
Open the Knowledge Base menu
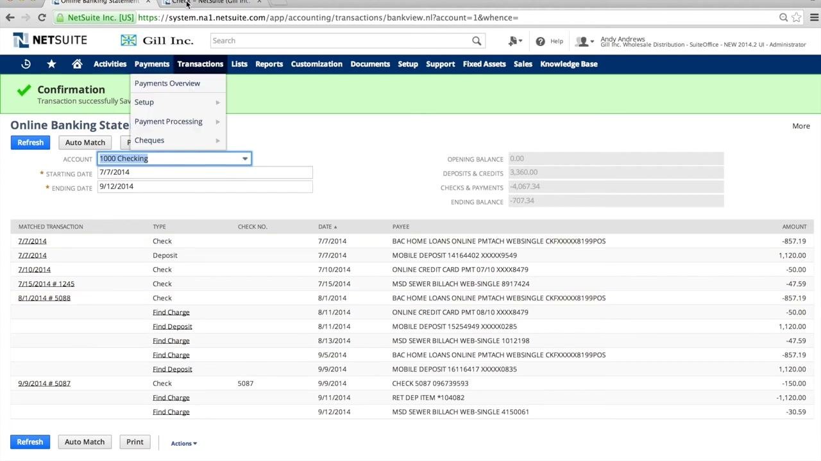click(569, 64)
